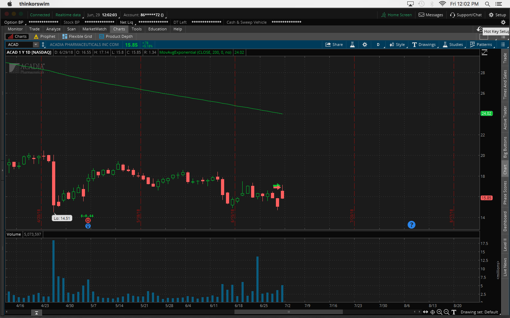The width and height of the screenshot is (510, 318).
Task: Open the chart list menu icon
Action: [503, 45]
